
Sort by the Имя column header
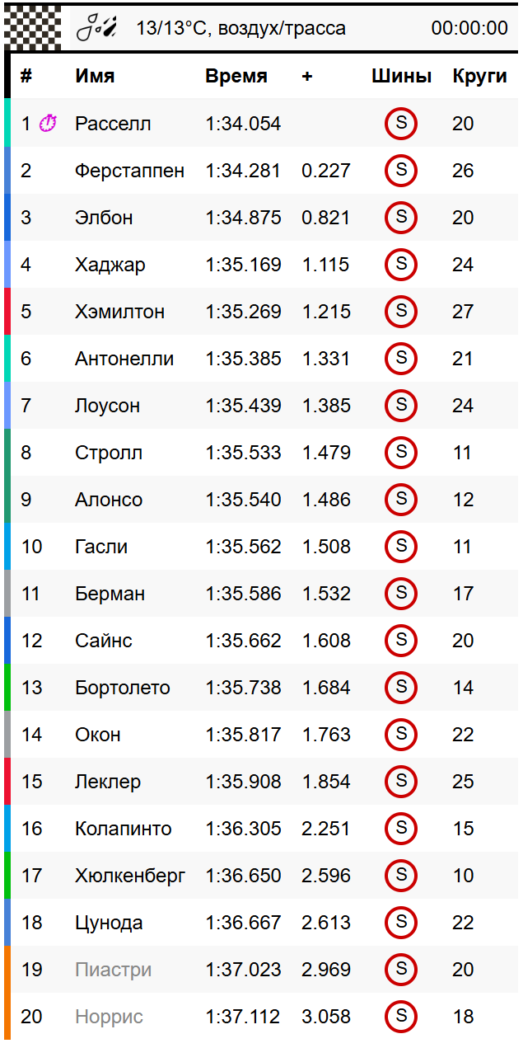[95, 77]
